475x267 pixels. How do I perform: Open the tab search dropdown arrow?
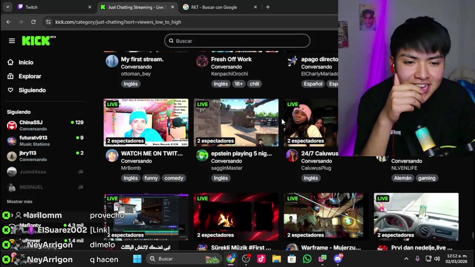pos(7,7)
